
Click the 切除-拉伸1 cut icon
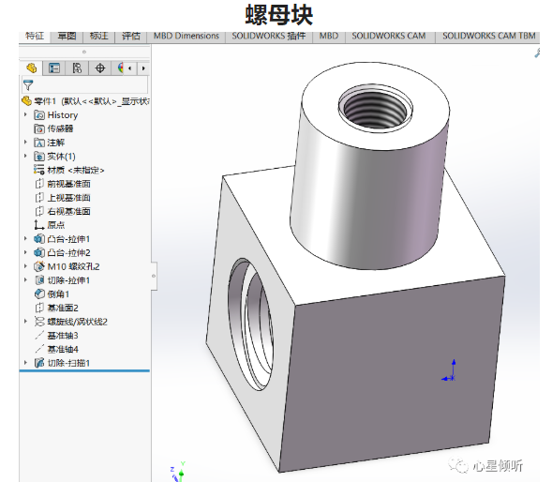pyautogui.click(x=39, y=280)
